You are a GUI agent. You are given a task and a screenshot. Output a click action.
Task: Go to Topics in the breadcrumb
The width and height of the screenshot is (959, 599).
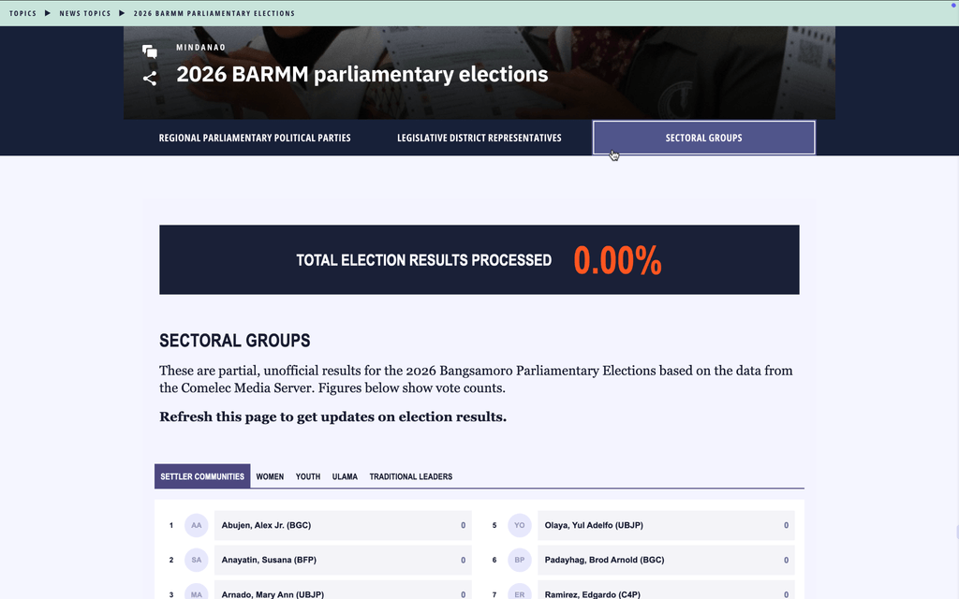coord(22,13)
